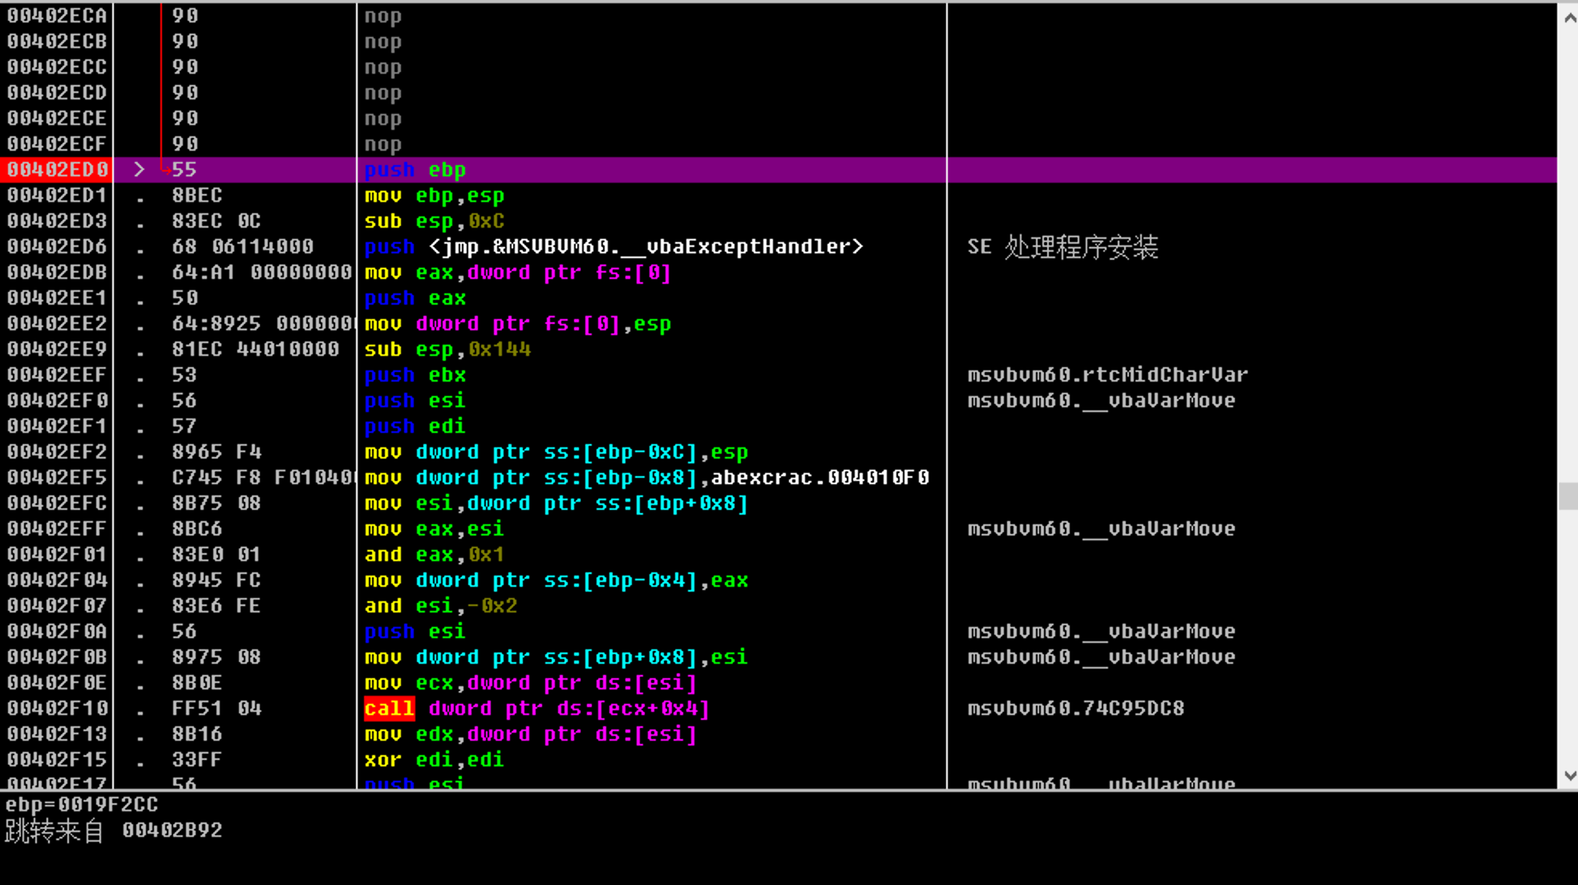Click address 00402F10 in address column
The image size is (1578, 885).
(x=57, y=709)
